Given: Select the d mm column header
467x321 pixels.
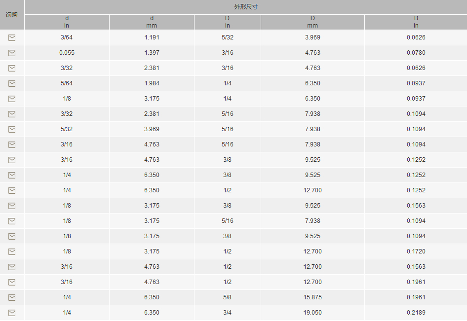Looking at the screenshot, I should point(152,22).
